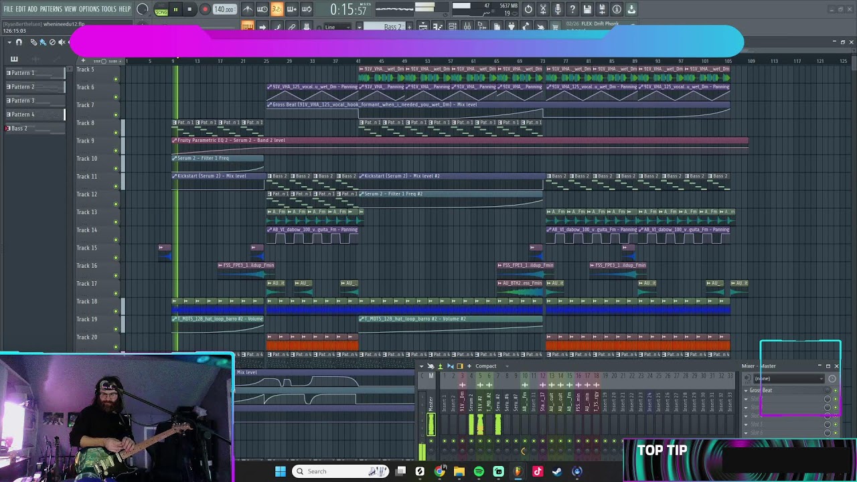
Task: Open the mixer options arrow menu
Action: (421, 366)
